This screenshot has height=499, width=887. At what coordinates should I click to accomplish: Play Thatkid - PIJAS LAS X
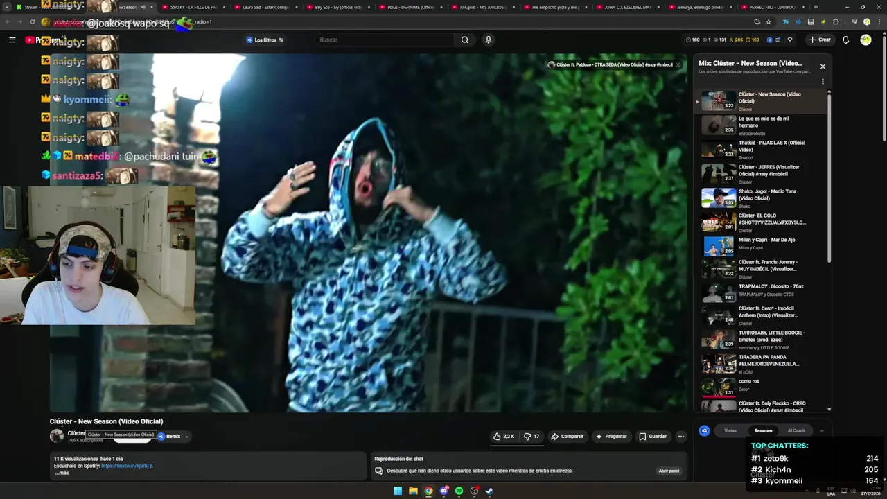[761, 149]
